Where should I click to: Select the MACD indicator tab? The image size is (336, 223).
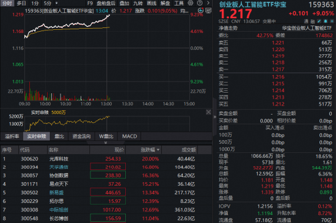point(130,136)
